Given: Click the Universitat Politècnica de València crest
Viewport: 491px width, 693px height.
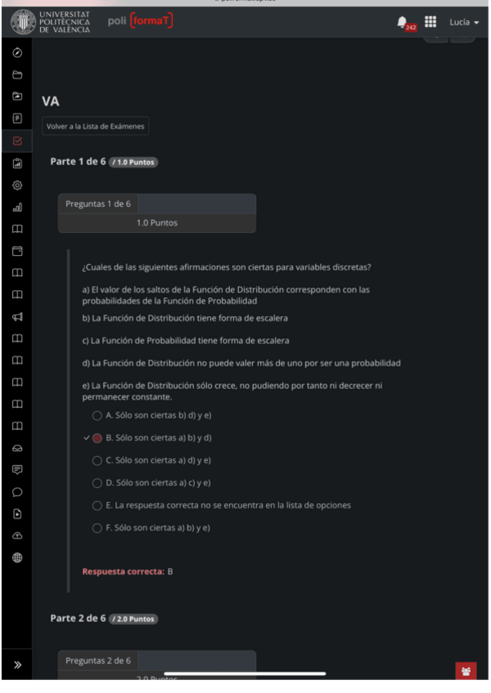Looking at the screenshot, I should pyautogui.click(x=23, y=21).
